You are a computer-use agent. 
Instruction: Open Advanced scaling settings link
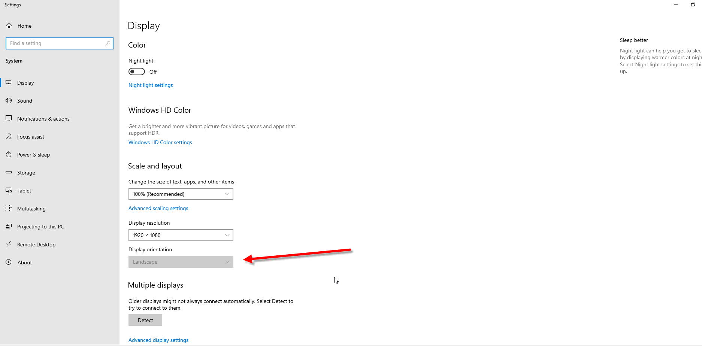(158, 208)
